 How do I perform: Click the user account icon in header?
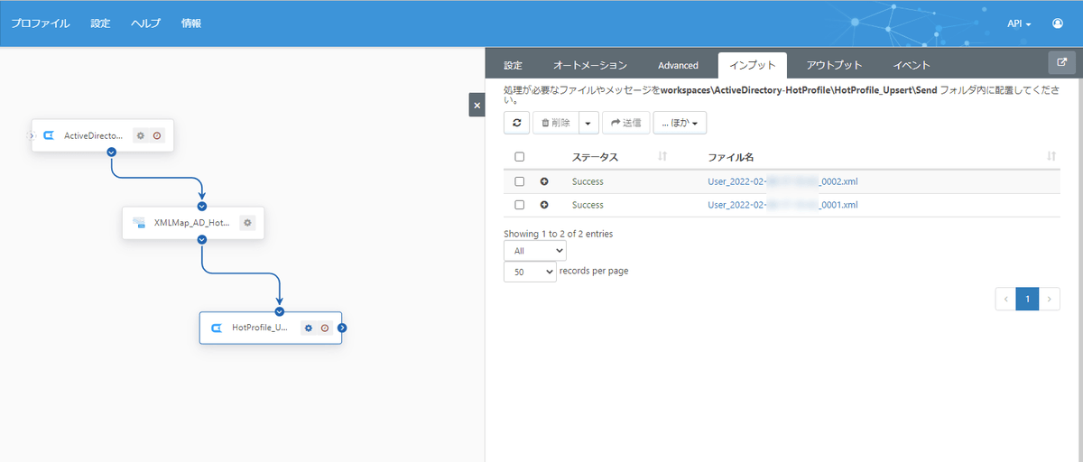(x=1058, y=23)
